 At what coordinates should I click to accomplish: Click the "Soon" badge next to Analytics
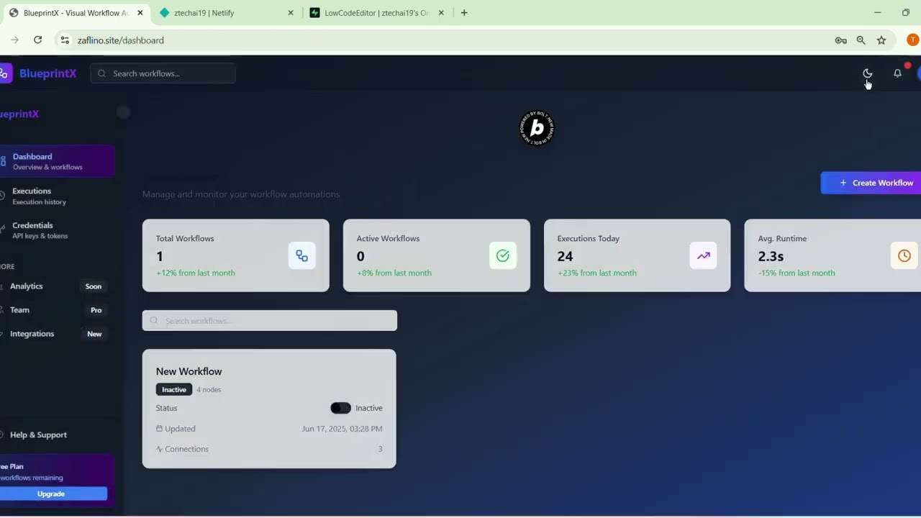tap(94, 286)
